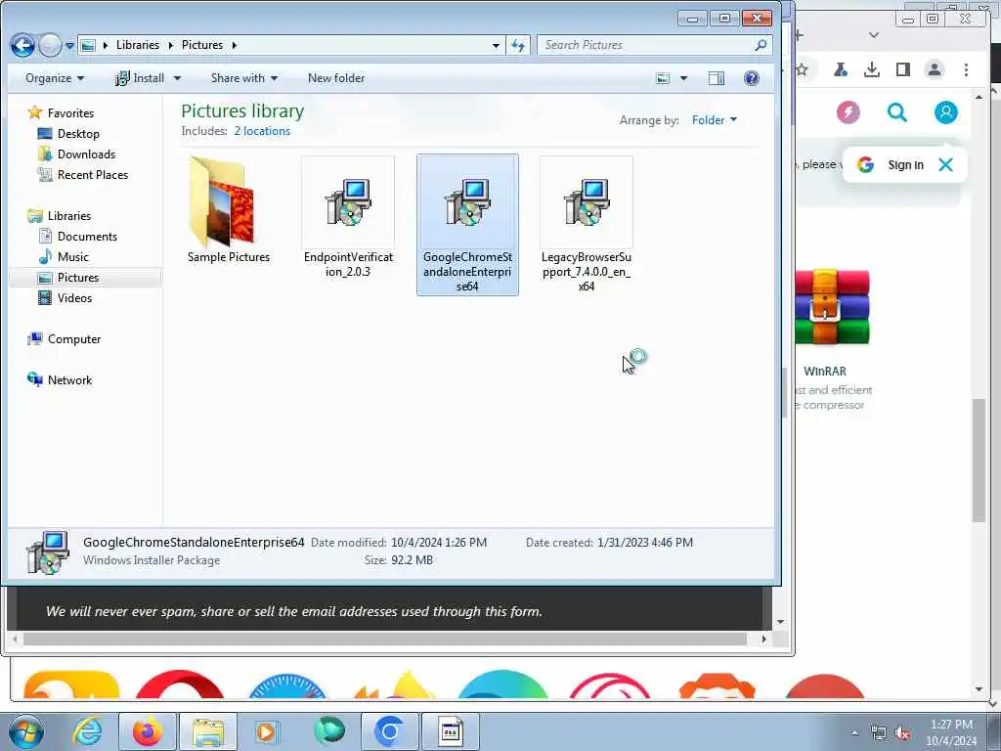
Task: Select Libraries in the address bar
Action: 137,45
